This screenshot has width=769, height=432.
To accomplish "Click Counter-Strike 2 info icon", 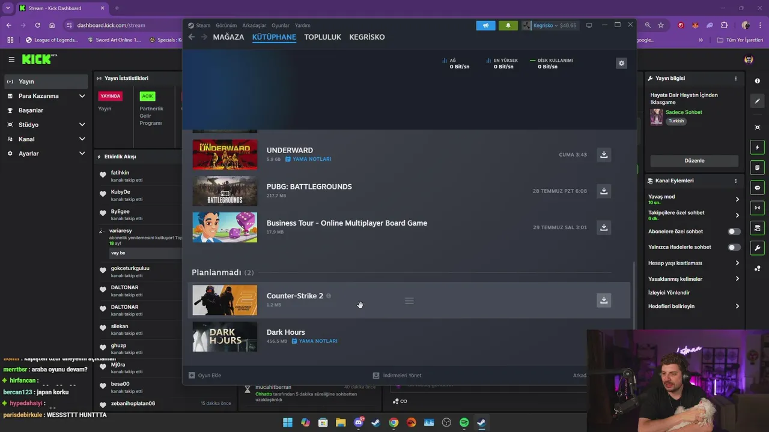I will (x=329, y=296).
